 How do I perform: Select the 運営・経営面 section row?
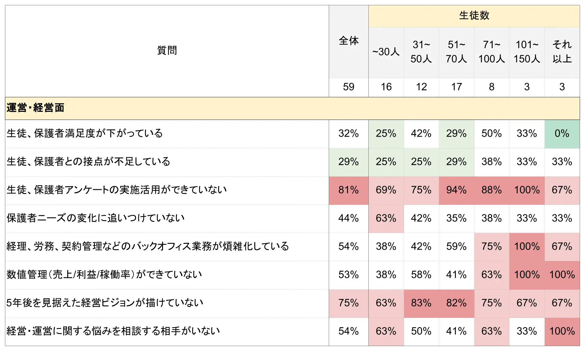(x=35, y=108)
